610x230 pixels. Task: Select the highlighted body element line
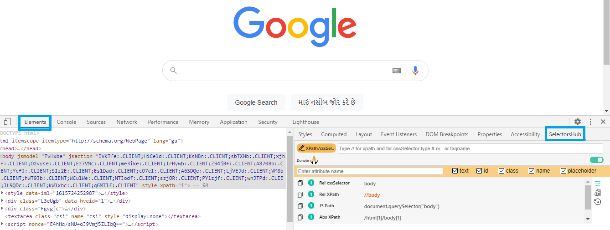click(143, 171)
